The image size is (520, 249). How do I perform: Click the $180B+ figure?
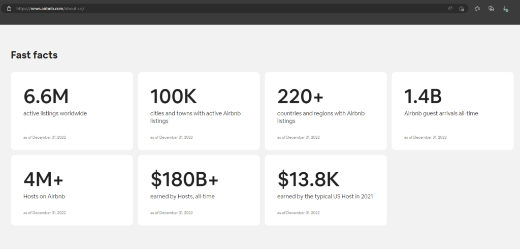click(x=184, y=179)
